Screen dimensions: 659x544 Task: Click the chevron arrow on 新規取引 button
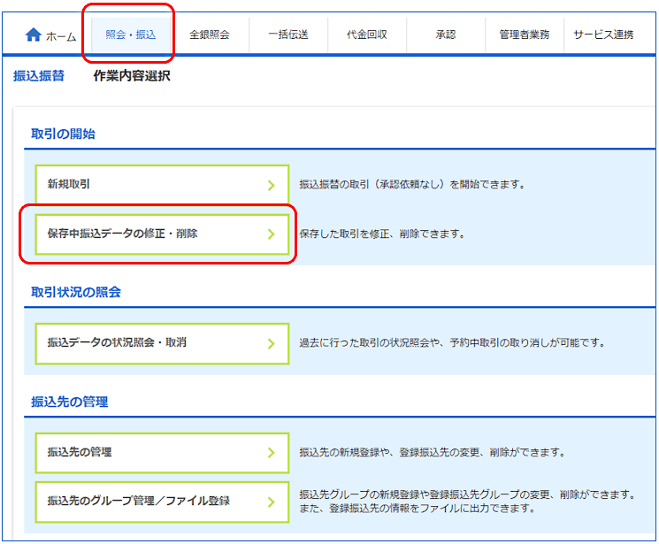[272, 186]
